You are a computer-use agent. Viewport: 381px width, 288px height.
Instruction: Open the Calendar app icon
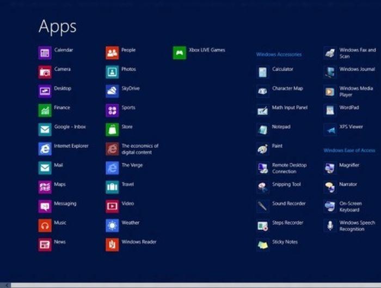coord(45,53)
